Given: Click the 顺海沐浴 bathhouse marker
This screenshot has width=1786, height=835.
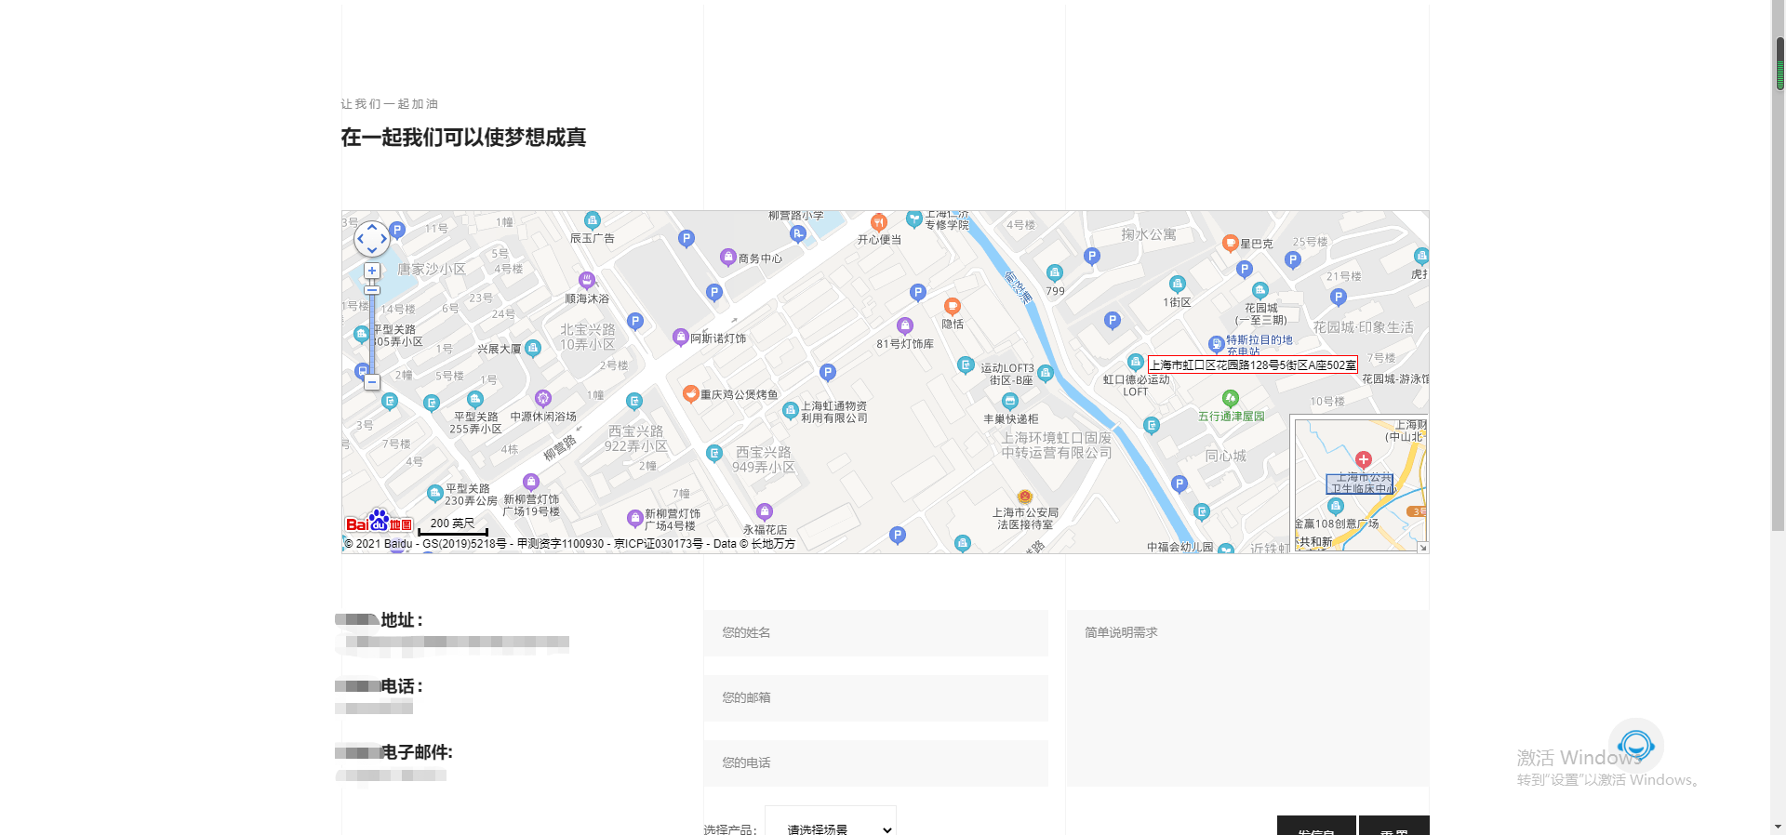Looking at the screenshot, I should tap(587, 280).
